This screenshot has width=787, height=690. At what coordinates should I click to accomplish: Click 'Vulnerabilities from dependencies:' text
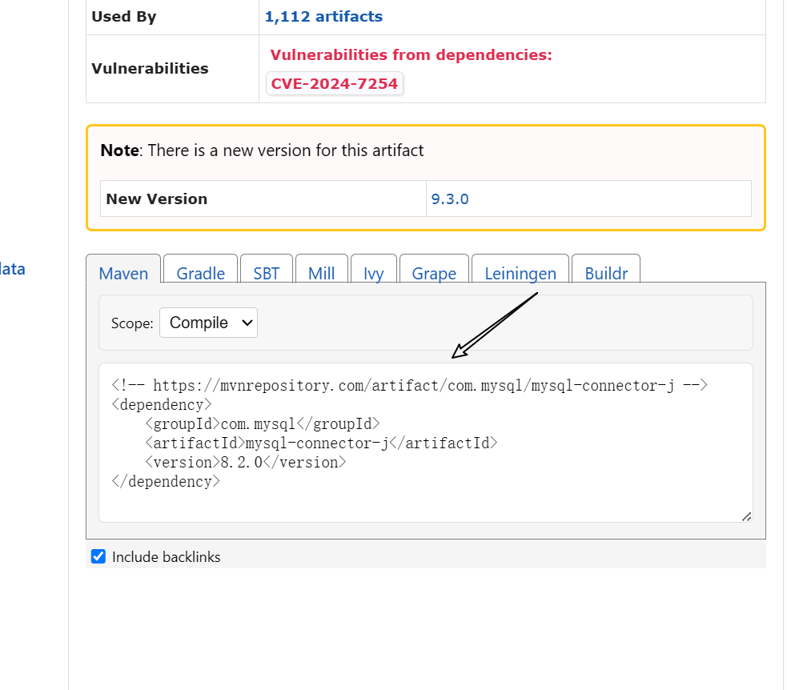pyautogui.click(x=411, y=54)
